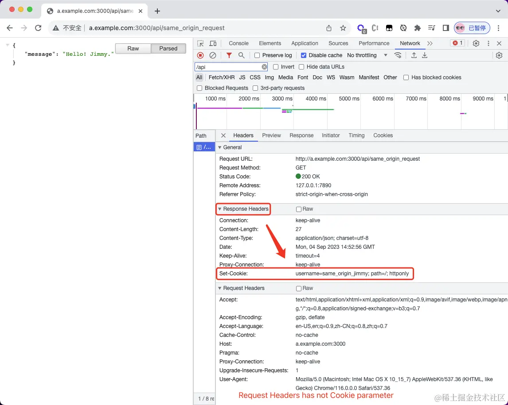Screen dimensions: 508x405
Task: Click the Raw JSON view button
Action: 133,49
